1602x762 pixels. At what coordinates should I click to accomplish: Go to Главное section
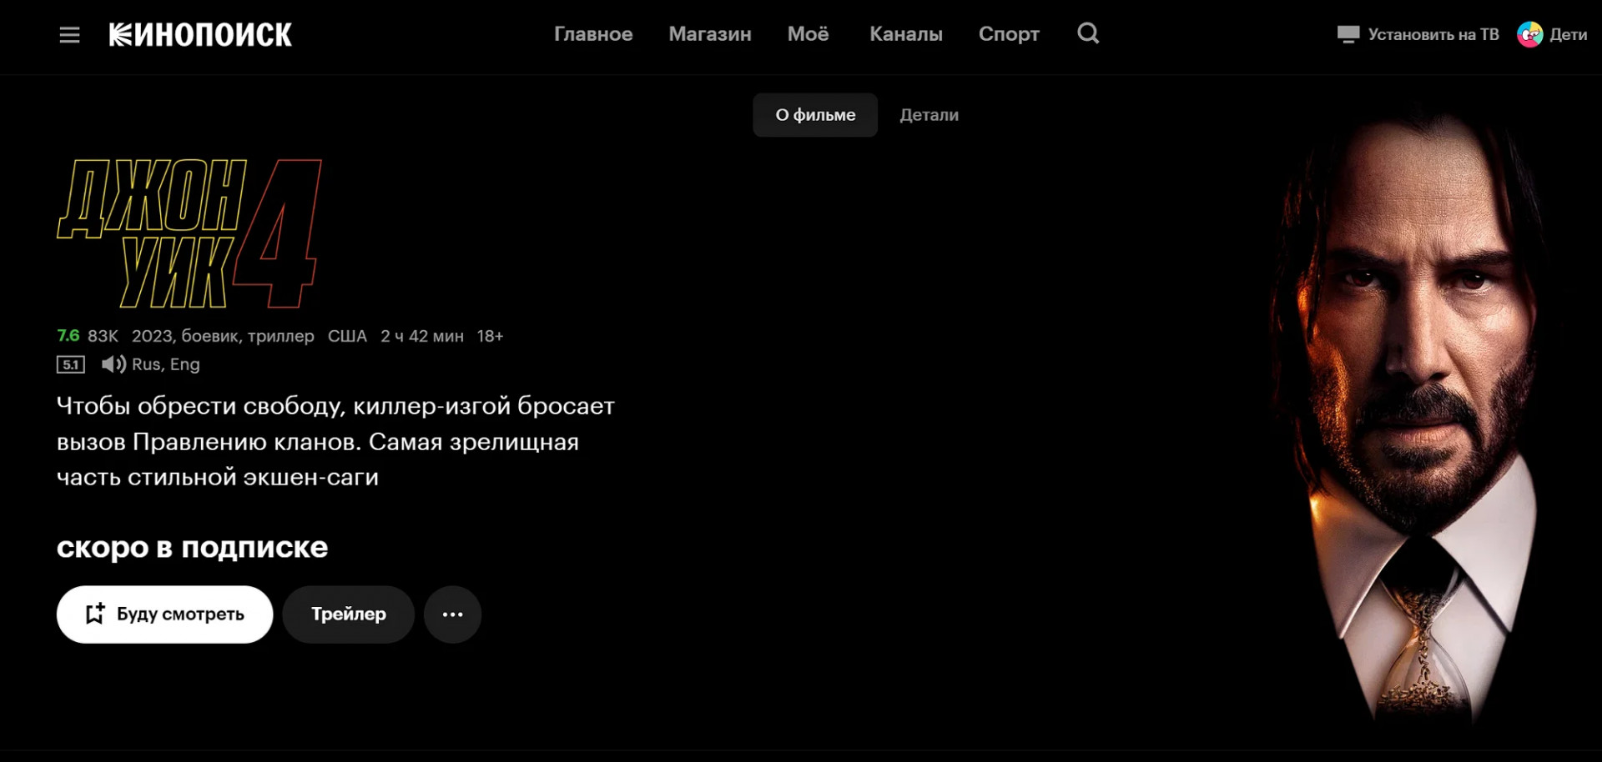(593, 34)
